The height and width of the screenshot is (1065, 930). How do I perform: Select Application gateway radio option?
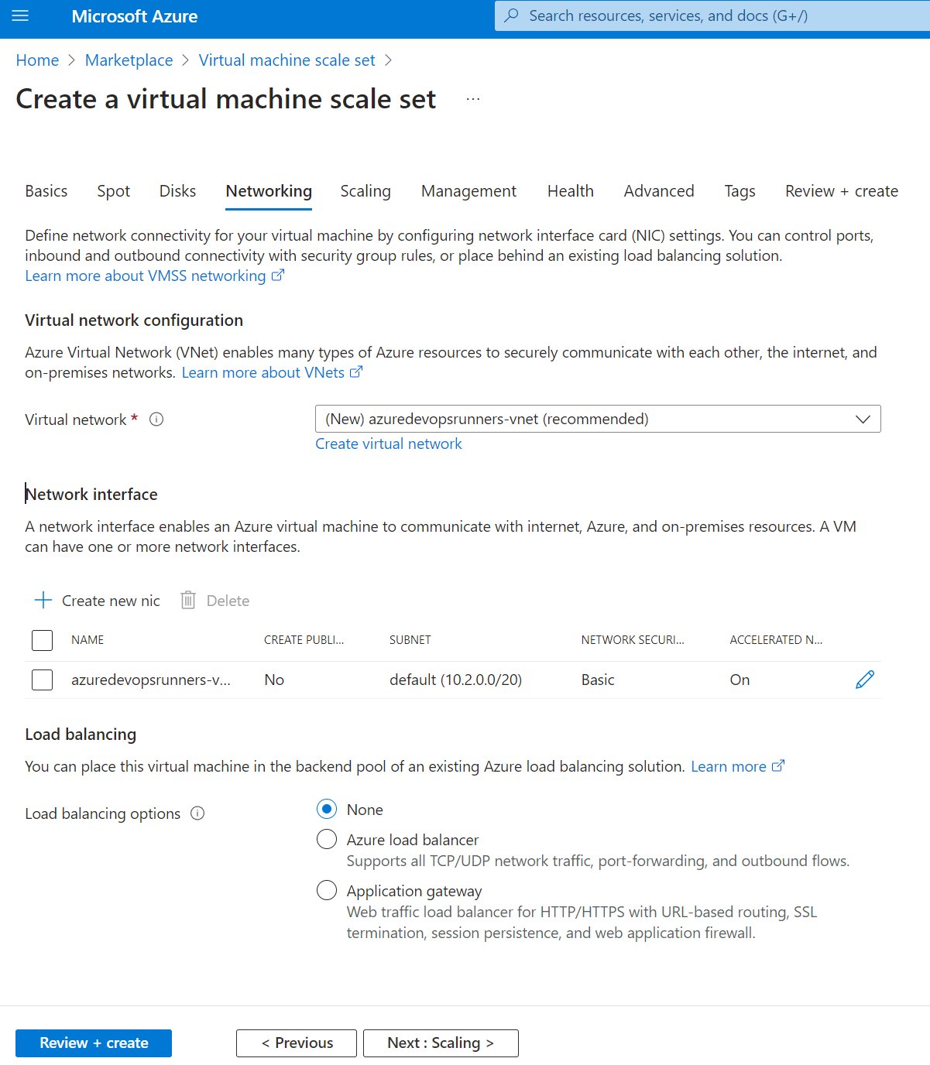(327, 891)
